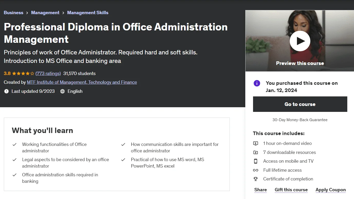
Task: Click the Share button
Action: (x=261, y=190)
